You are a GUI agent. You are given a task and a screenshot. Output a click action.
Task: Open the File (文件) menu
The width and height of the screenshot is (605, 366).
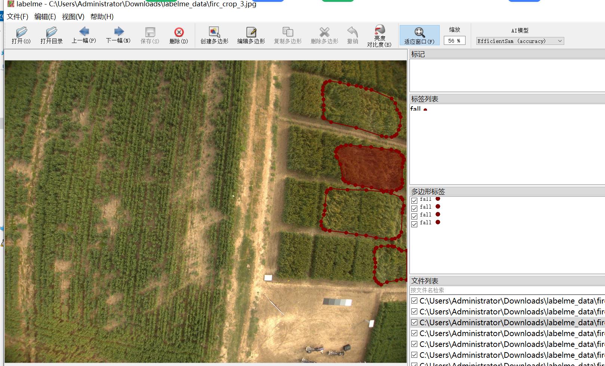click(17, 17)
